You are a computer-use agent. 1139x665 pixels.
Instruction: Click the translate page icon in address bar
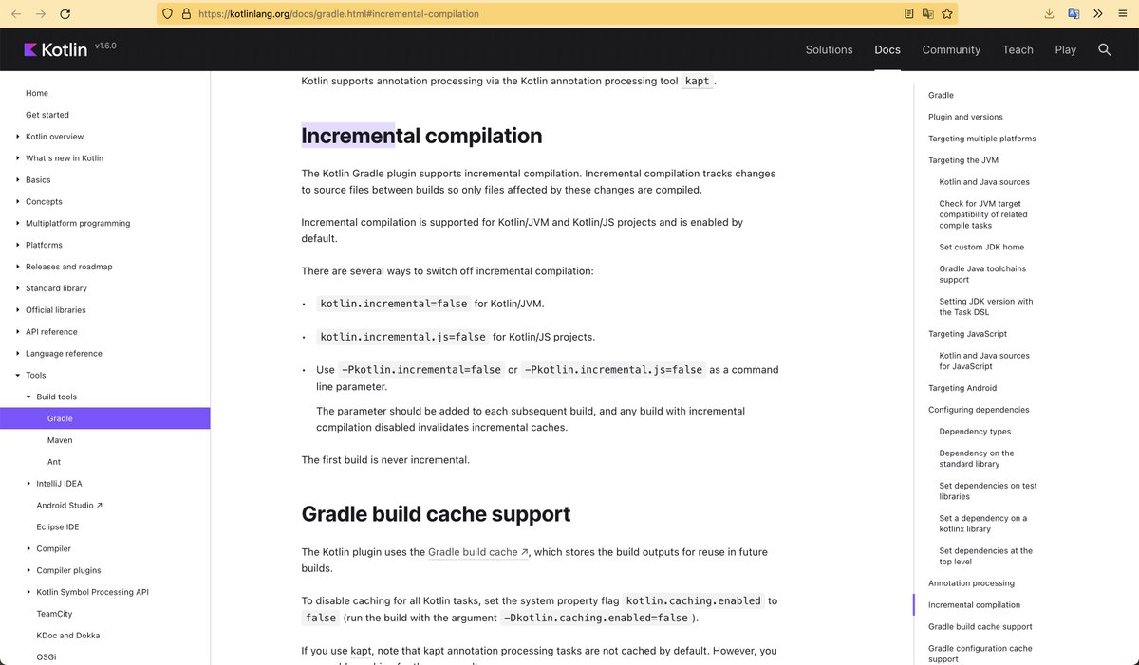(928, 14)
